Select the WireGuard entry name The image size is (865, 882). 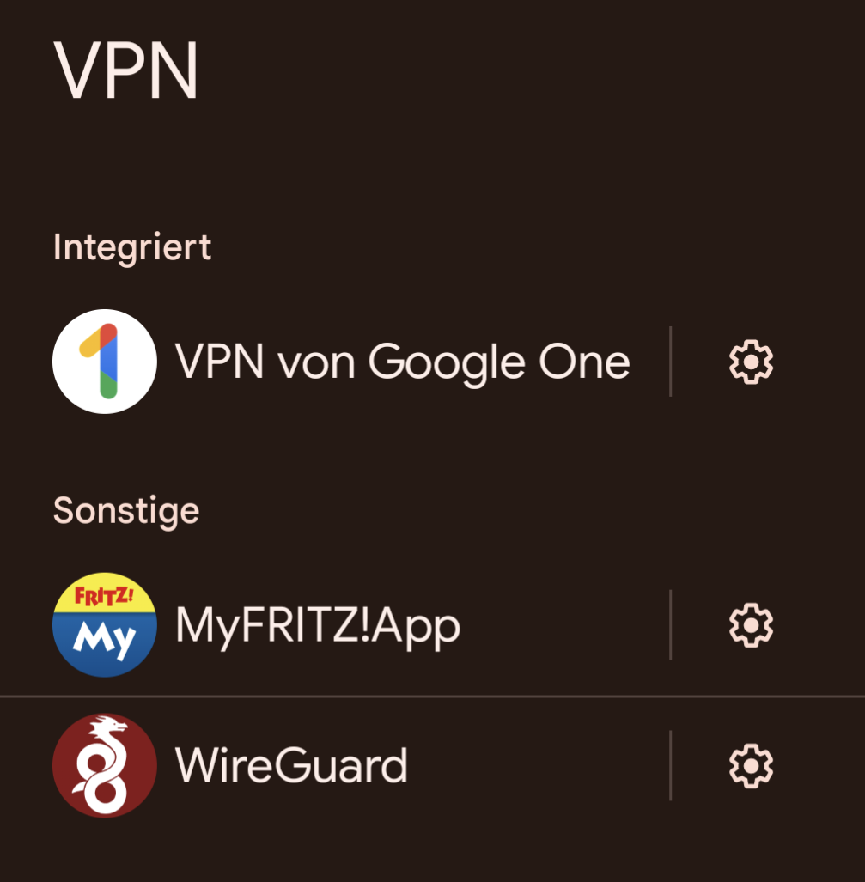[x=291, y=765]
